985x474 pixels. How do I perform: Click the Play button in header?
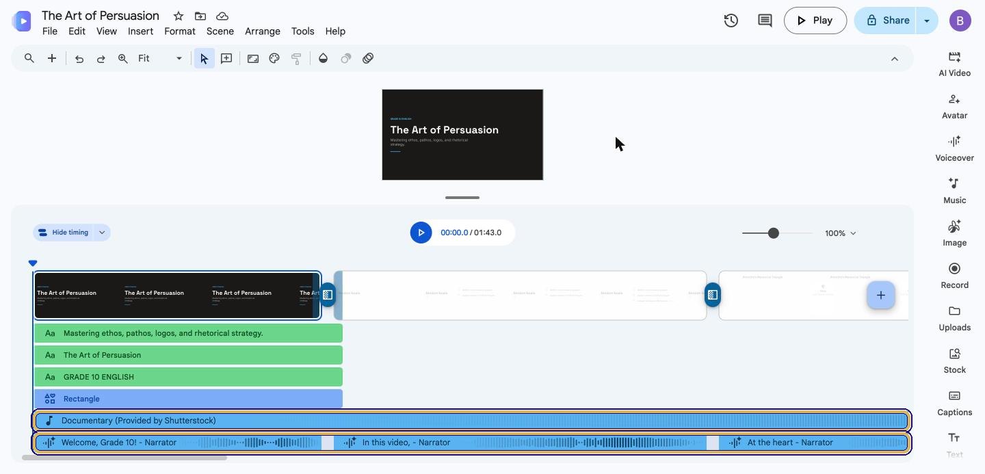tap(815, 21)
